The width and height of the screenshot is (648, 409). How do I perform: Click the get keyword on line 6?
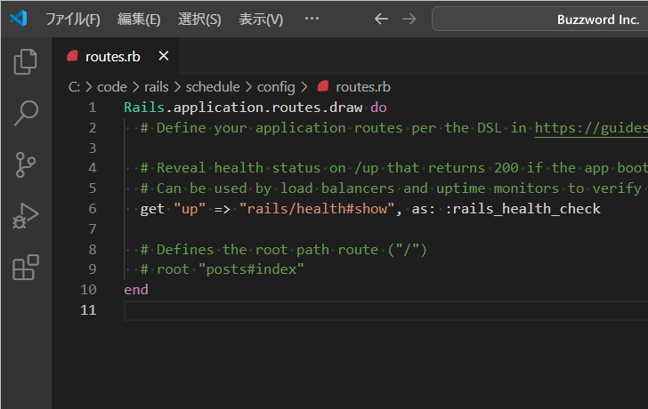click(x=152, y=209)
